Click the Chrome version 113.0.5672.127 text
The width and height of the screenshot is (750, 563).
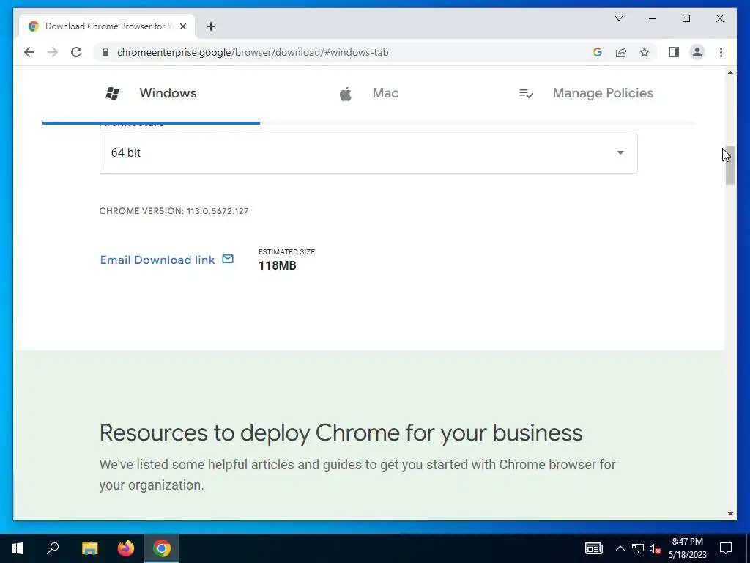point(174,211)
